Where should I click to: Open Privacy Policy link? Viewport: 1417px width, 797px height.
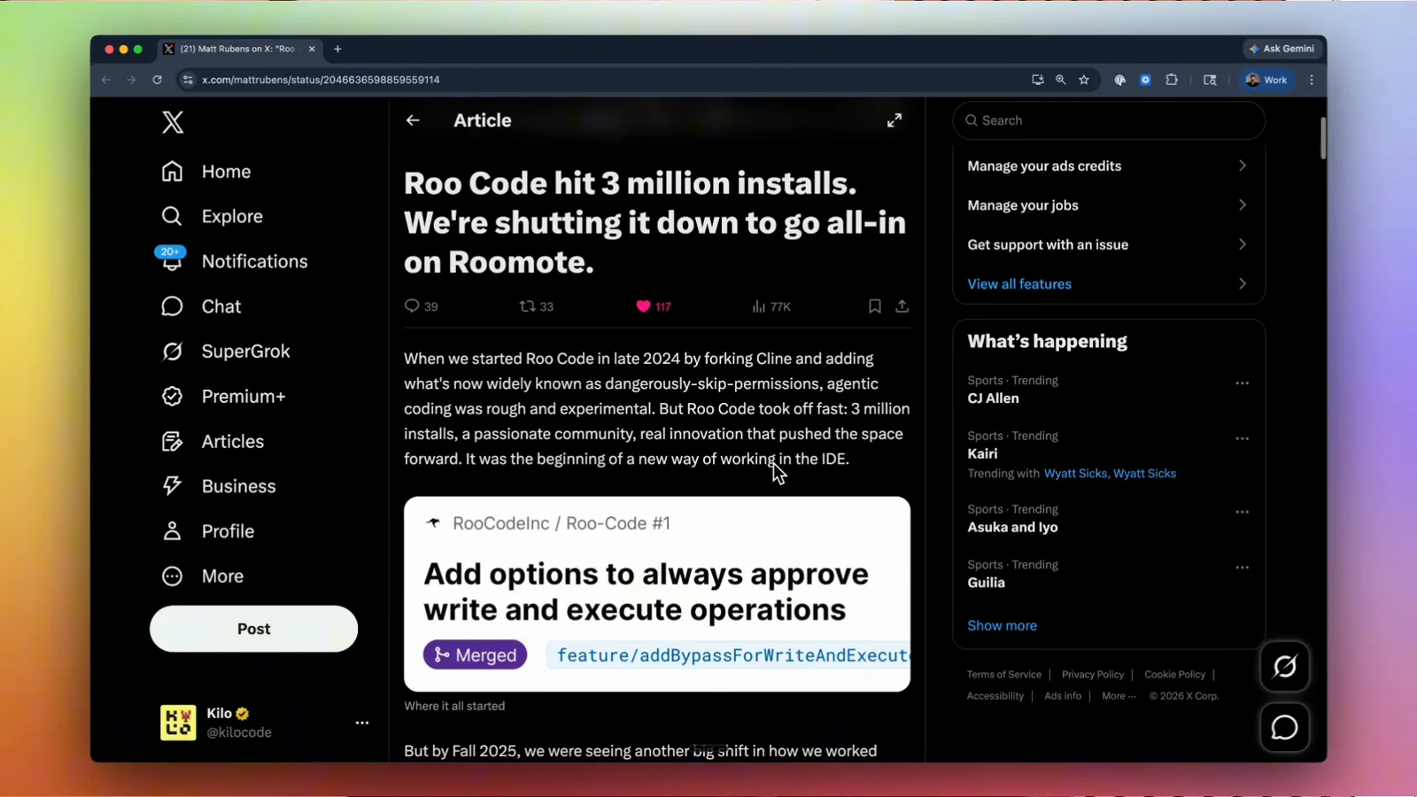(1092, 675)
